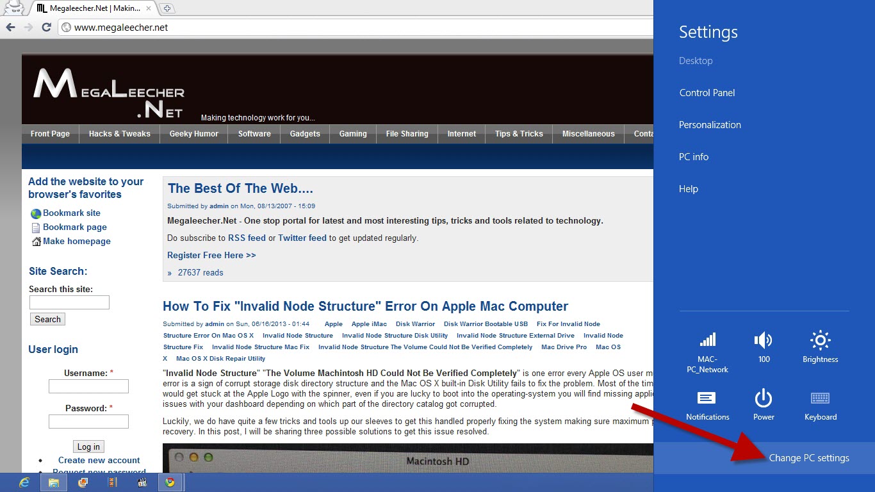Click Mac OS X Disk Repair Utility tag
This screenshot has height=492, width=875.
tap(220, 359)
